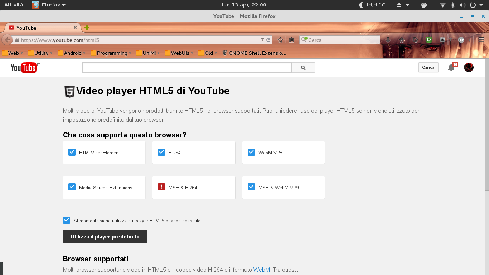Click the caffeine coffee cup indicator
This screenshot has height=275, width=489.
click(x=424, y=5)
